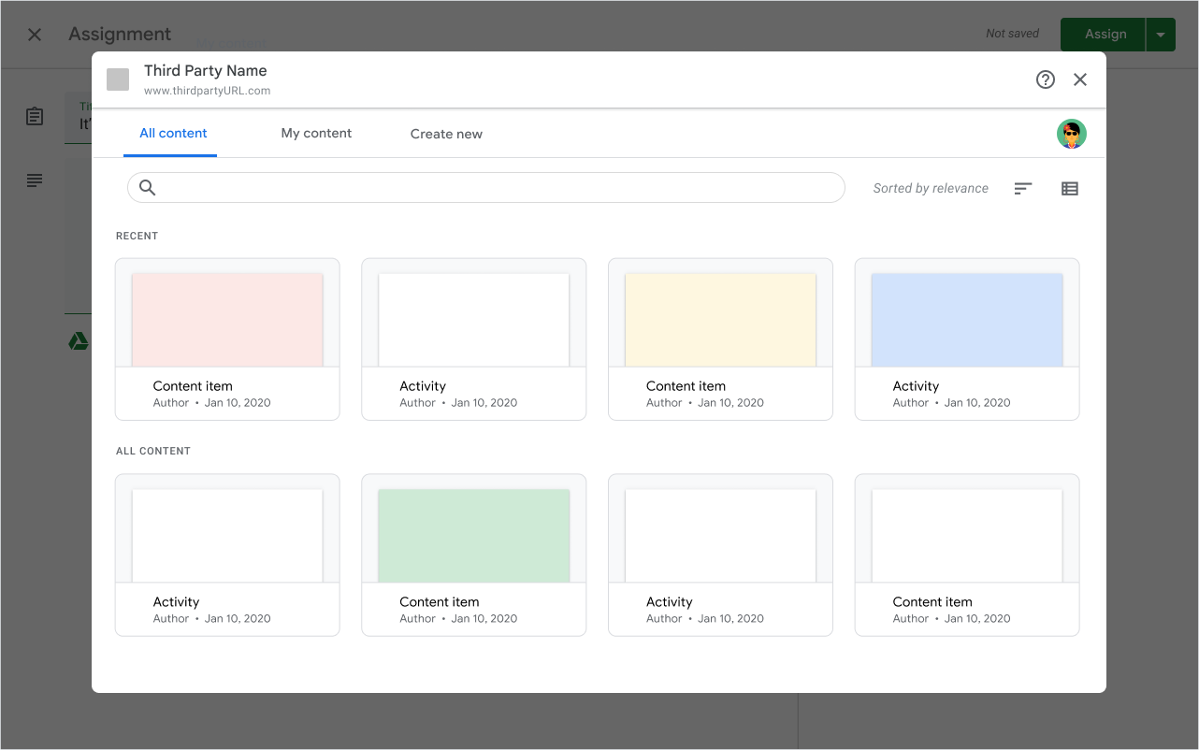Open the help icon in the dialog
Image resolution: width=1199 pixels, height=750 pixels.
pos(1046,79)
